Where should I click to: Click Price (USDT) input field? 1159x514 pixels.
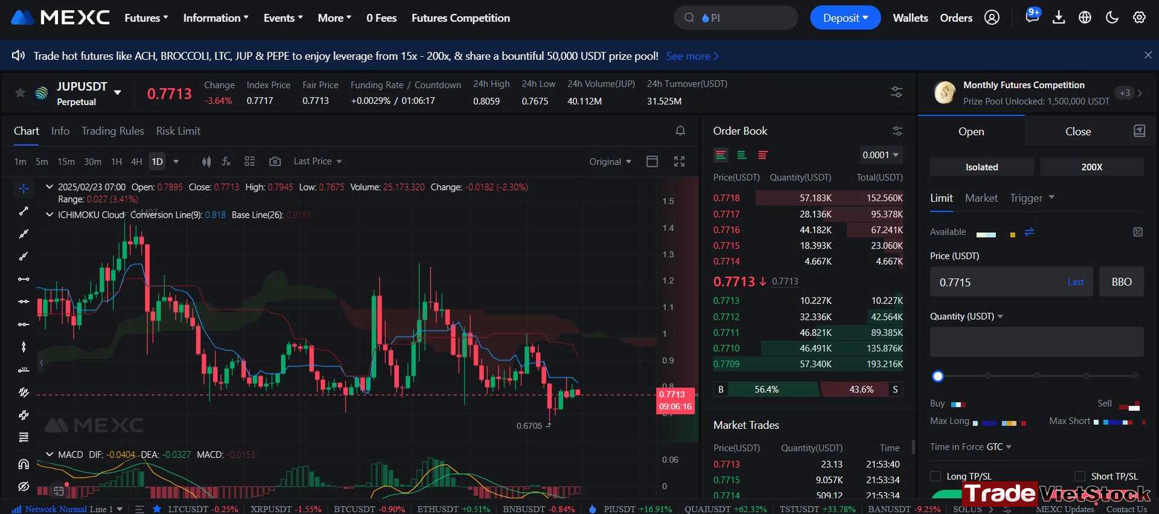(1011, 282)
